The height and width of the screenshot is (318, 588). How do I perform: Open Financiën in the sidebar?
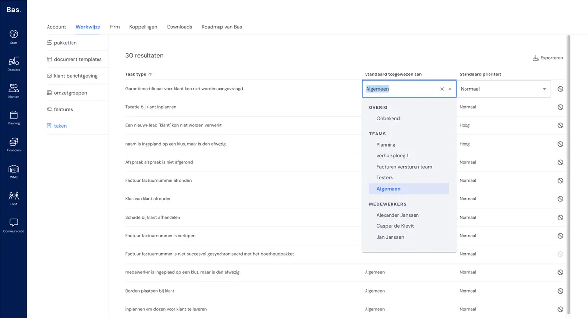coord(14,145)
